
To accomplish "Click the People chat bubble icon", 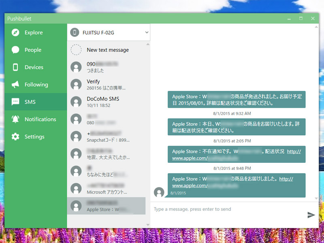I will (x=15, y=50).
